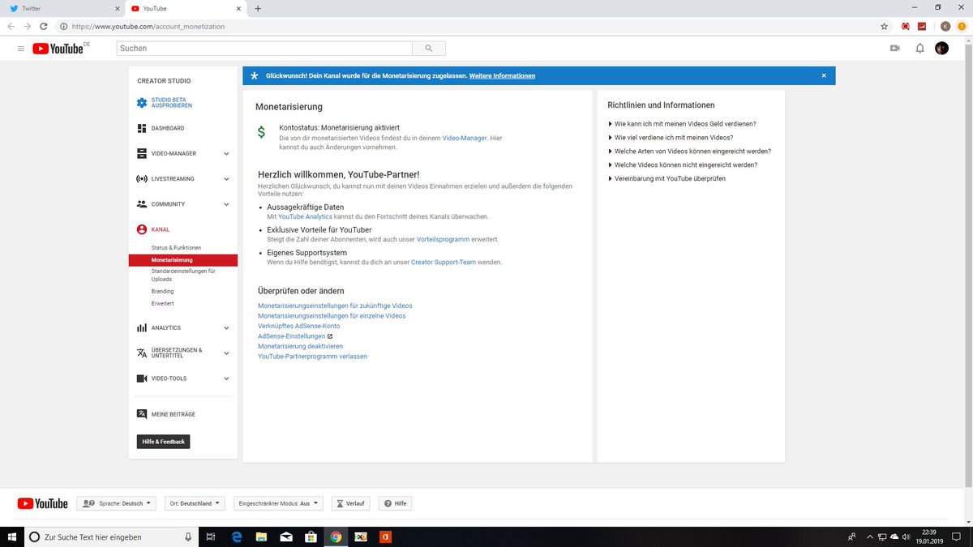The width and height of the screenshot is (973, 547).
Task: Click the Hilfe footer button
Action: pos(395,503)
